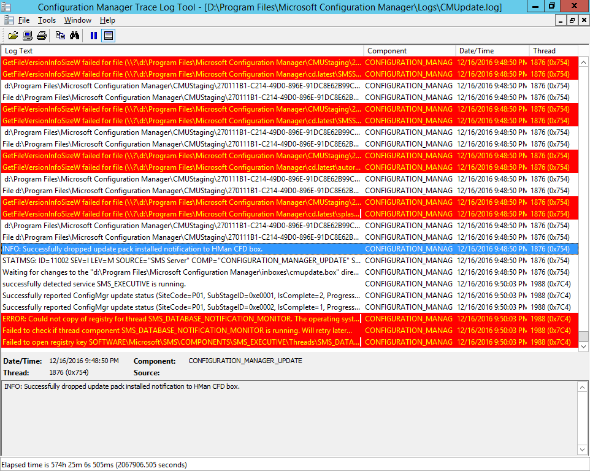Select the 'successfully detected service SMS_EXECUTIVE' row
The image size is (590, 471).
pyautogui.click(x=289, y=284)
